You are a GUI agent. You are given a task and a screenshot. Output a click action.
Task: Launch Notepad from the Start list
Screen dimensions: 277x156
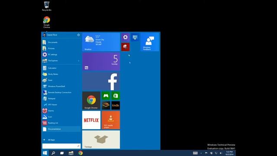pyautogui.click(x=61, y=98)
